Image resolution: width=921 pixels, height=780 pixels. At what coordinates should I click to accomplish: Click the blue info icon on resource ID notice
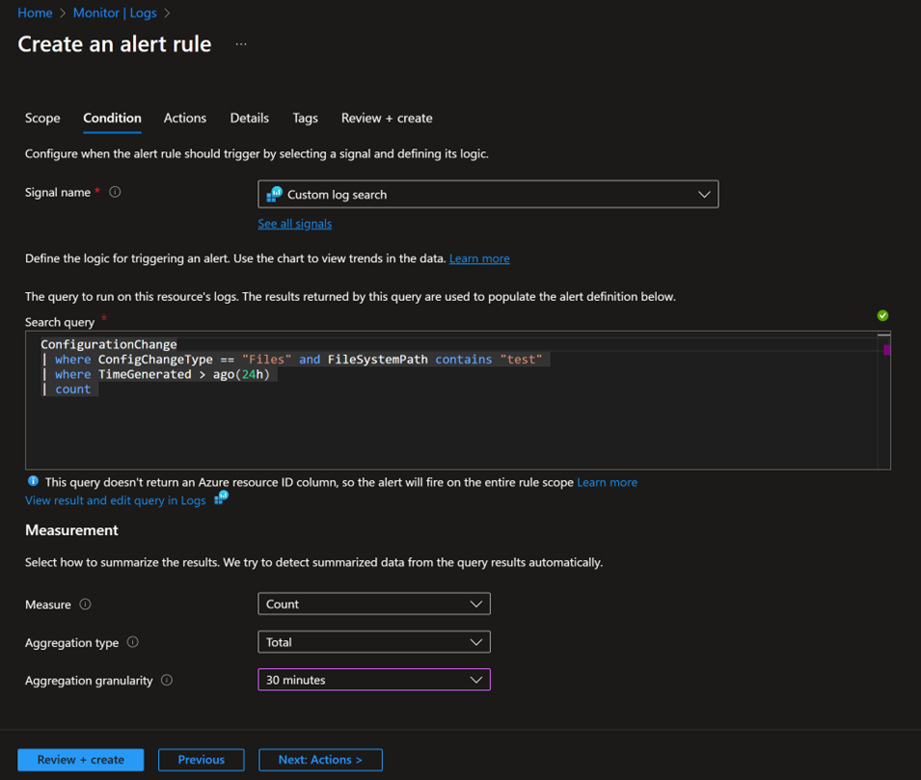pyautogui.click(x=33, y=482)
